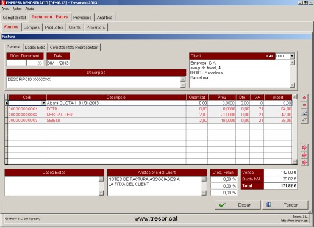Select the General invoice tab
The height and width of the screenshot is (228, 314).
click(x=13, y=47)
